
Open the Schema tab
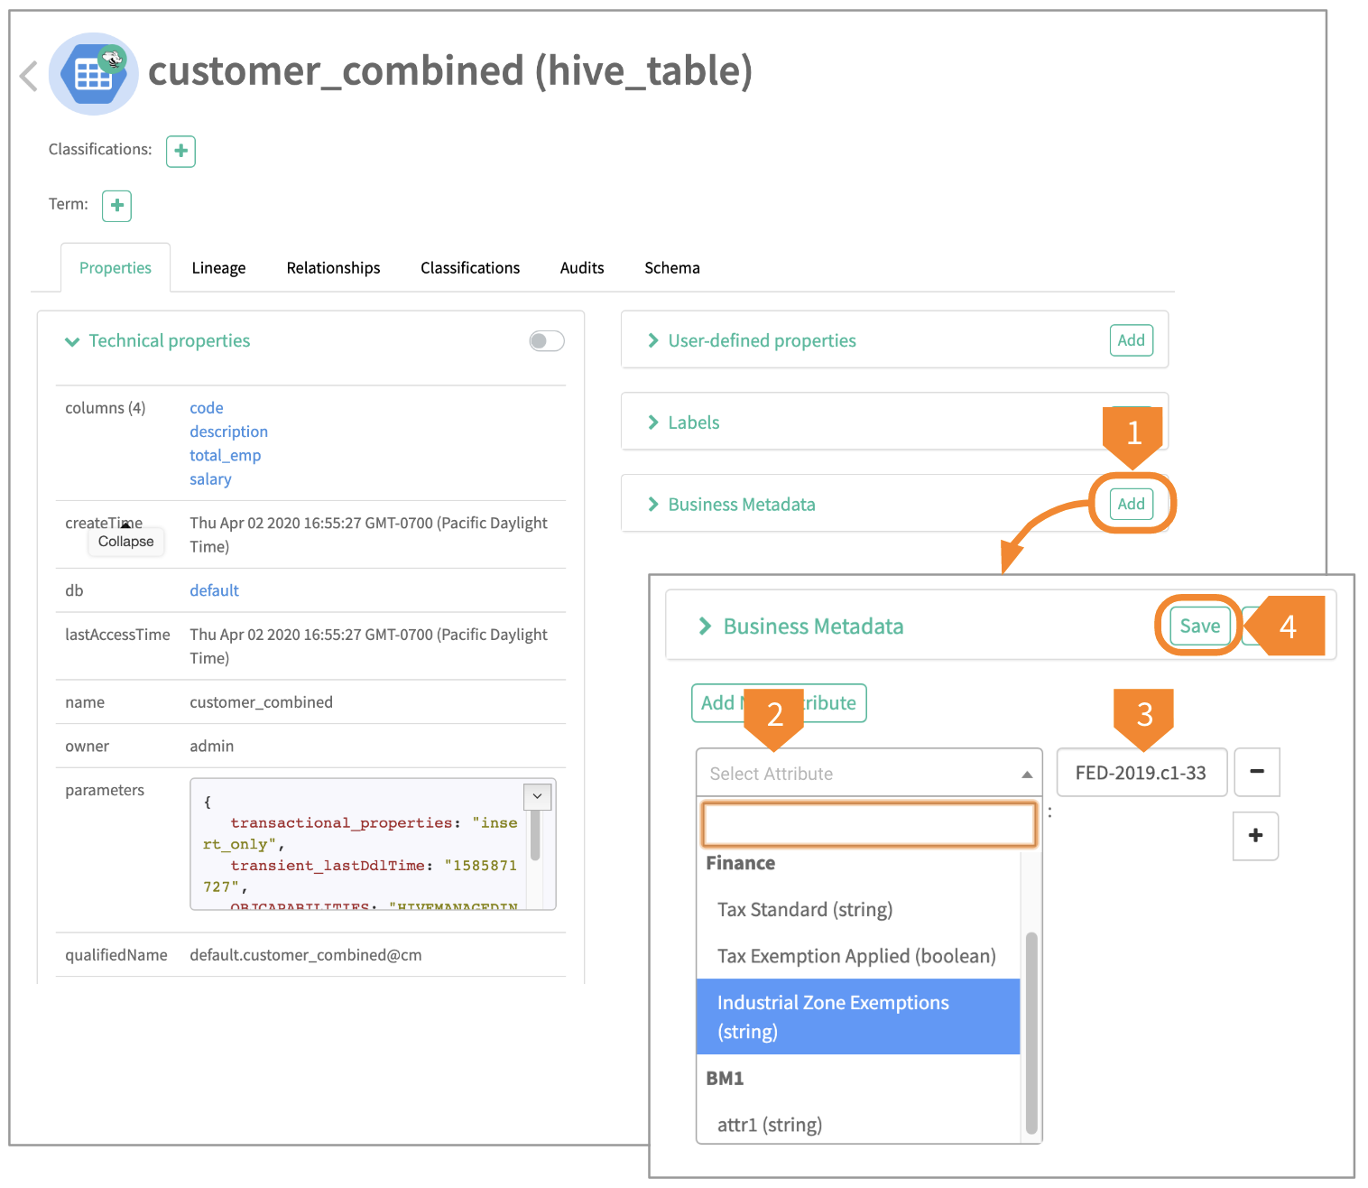[x=671, y=268]
